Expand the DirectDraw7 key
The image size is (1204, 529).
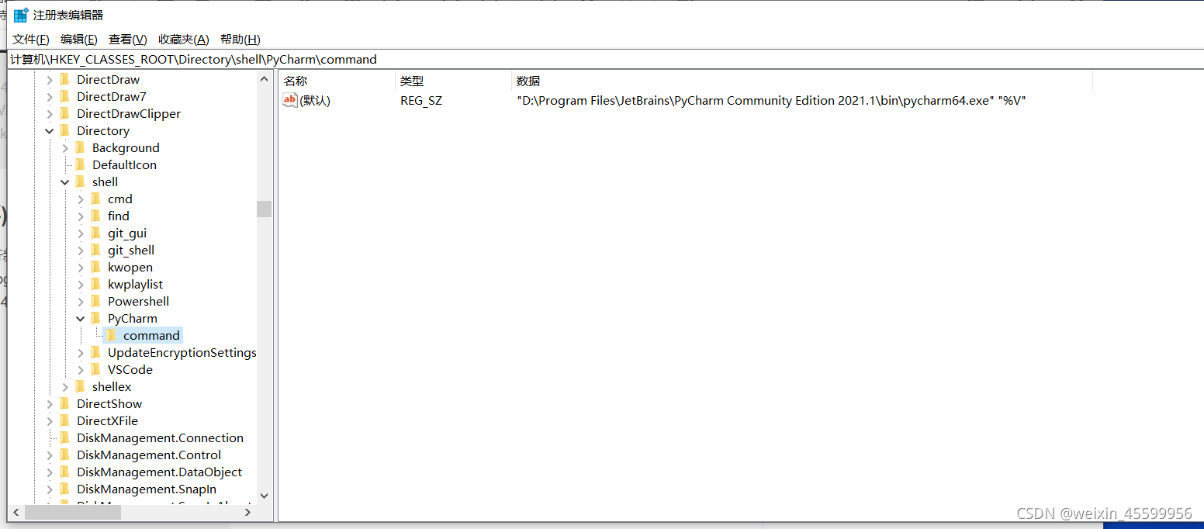(x=50, y=97)
